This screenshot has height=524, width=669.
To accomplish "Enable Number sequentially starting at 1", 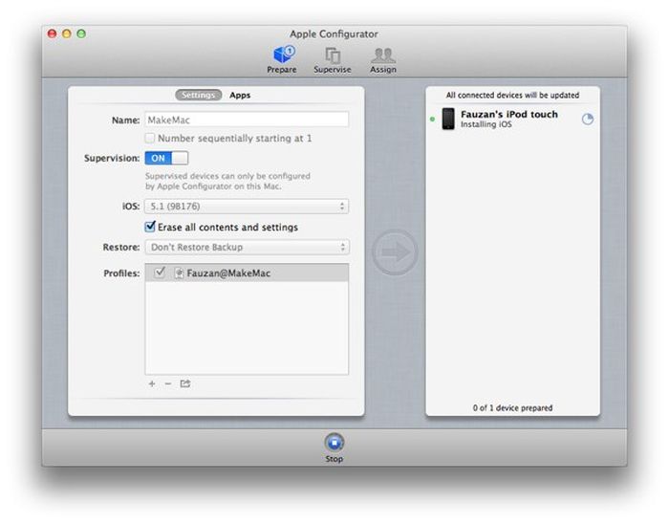I will 150,139.
